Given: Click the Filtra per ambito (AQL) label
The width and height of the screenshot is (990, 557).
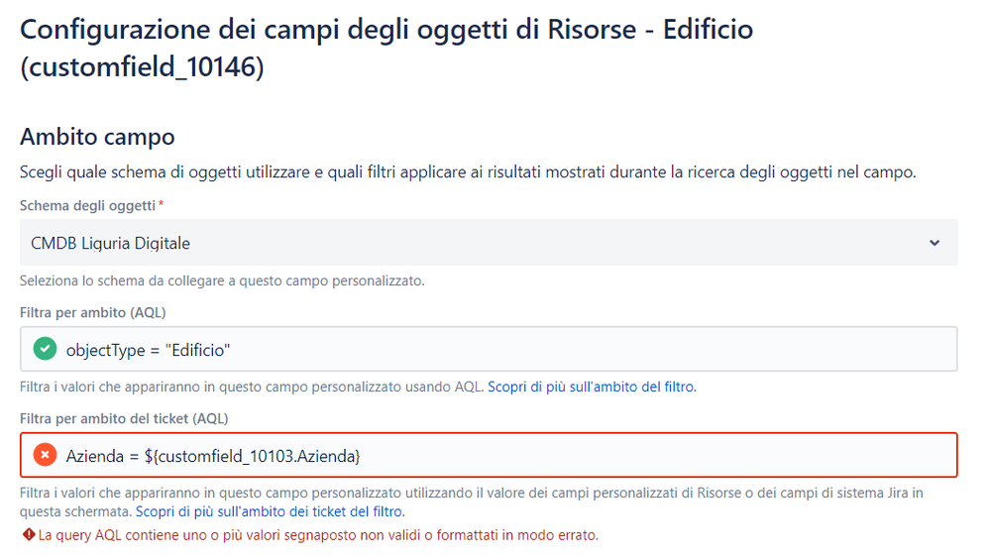Looking at the screenshot, I should 93,312.
